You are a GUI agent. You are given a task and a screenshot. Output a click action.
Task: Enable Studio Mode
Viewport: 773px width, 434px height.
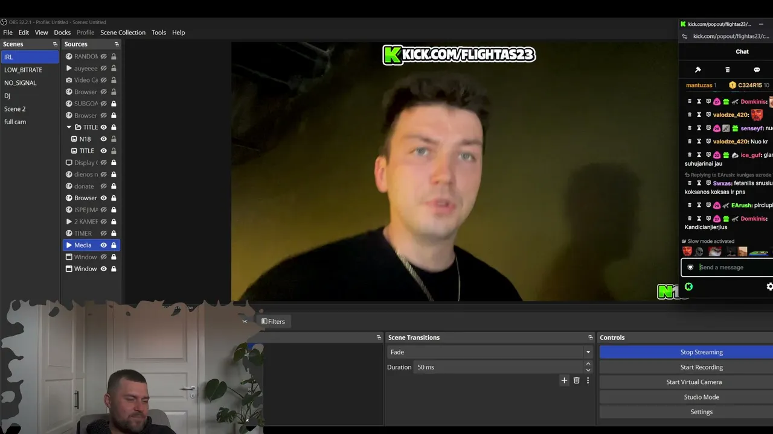point(687,397)
